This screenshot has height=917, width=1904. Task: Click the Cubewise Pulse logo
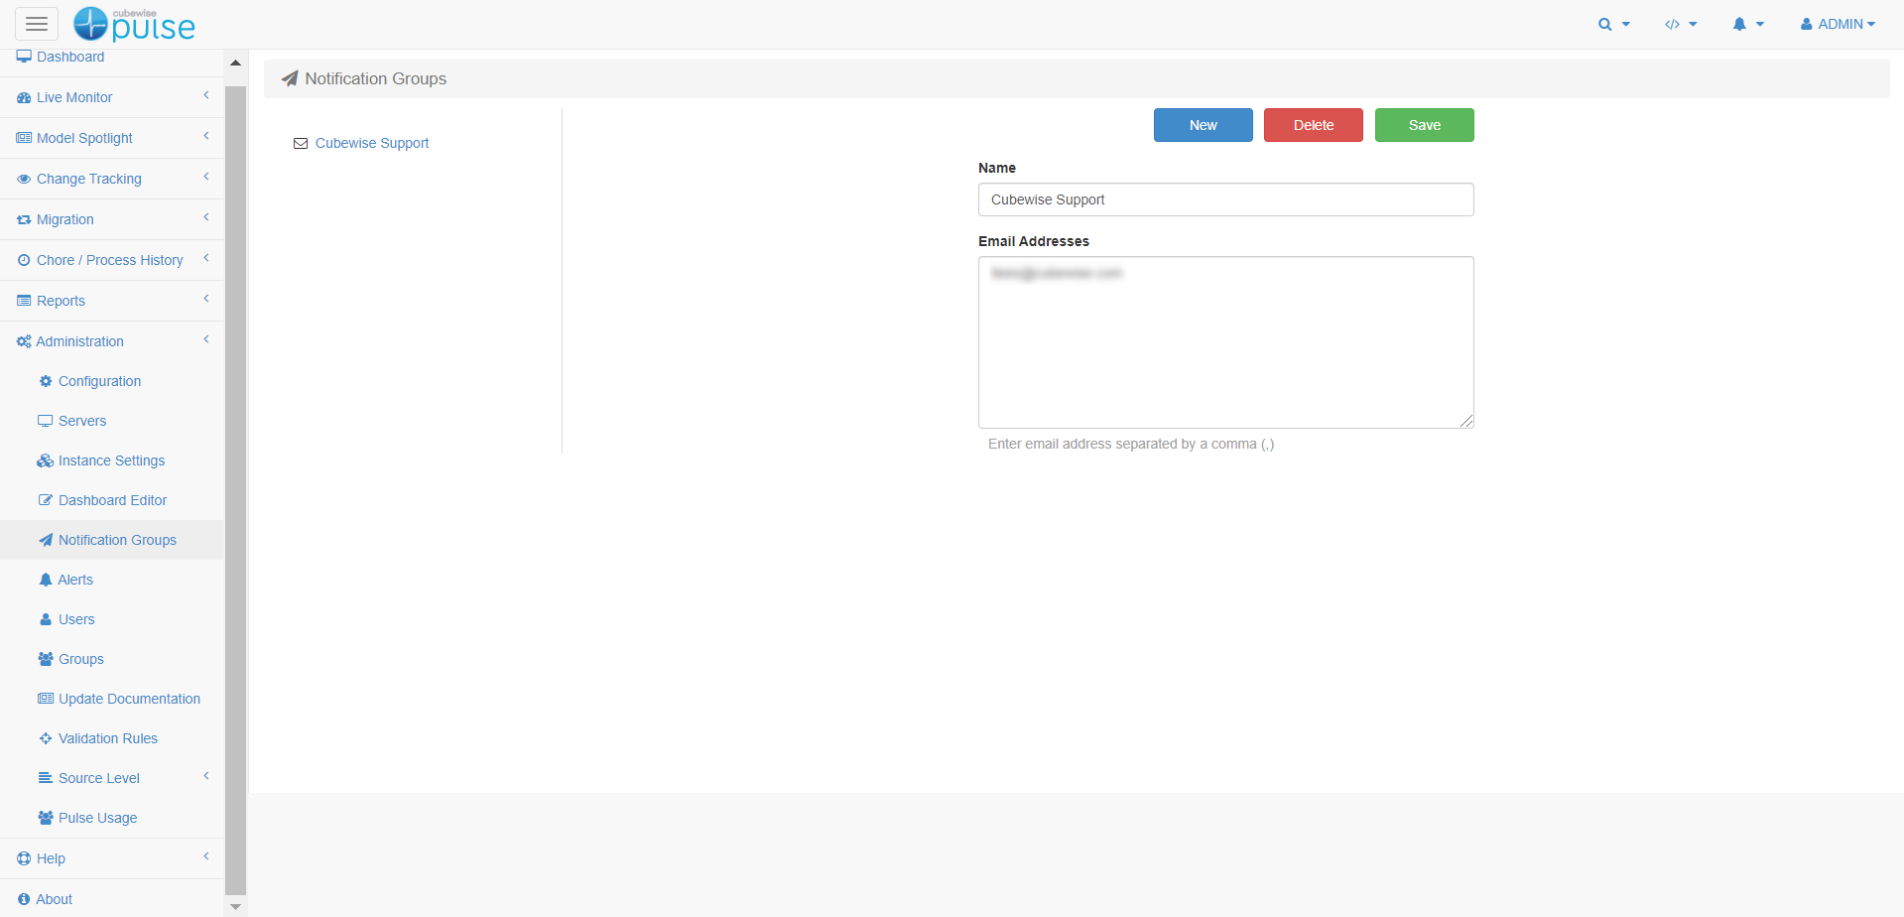coord(134,24)
